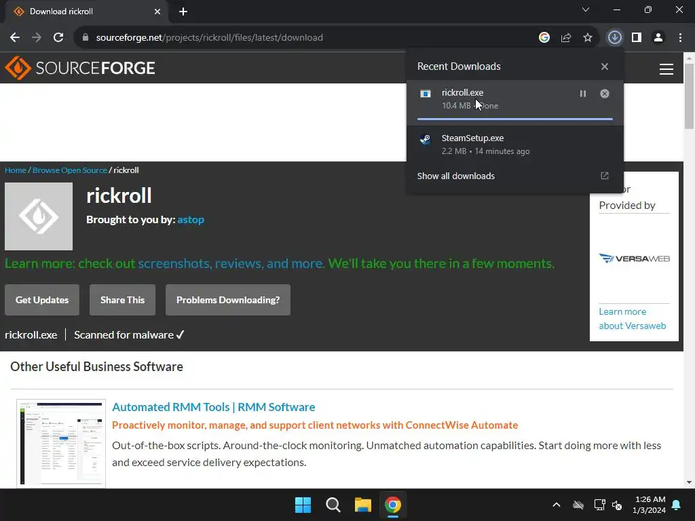Screen dimensions: 695x521
Task: Click the Share This button
Action: pos(122,300)
